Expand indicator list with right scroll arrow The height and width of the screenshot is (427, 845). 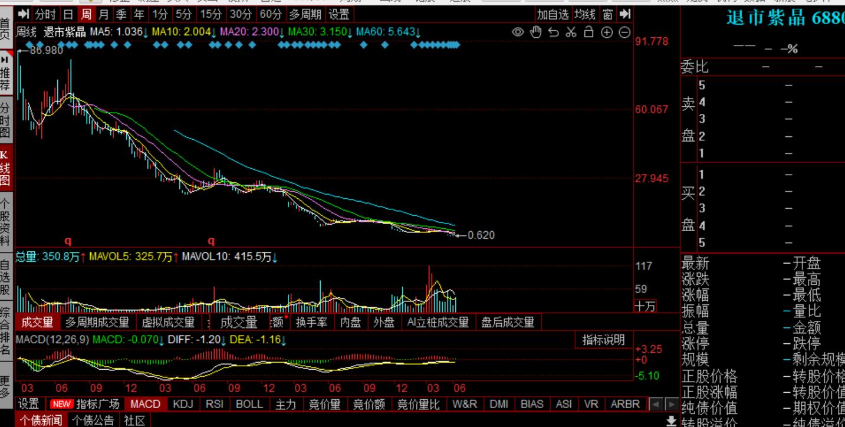672,404
